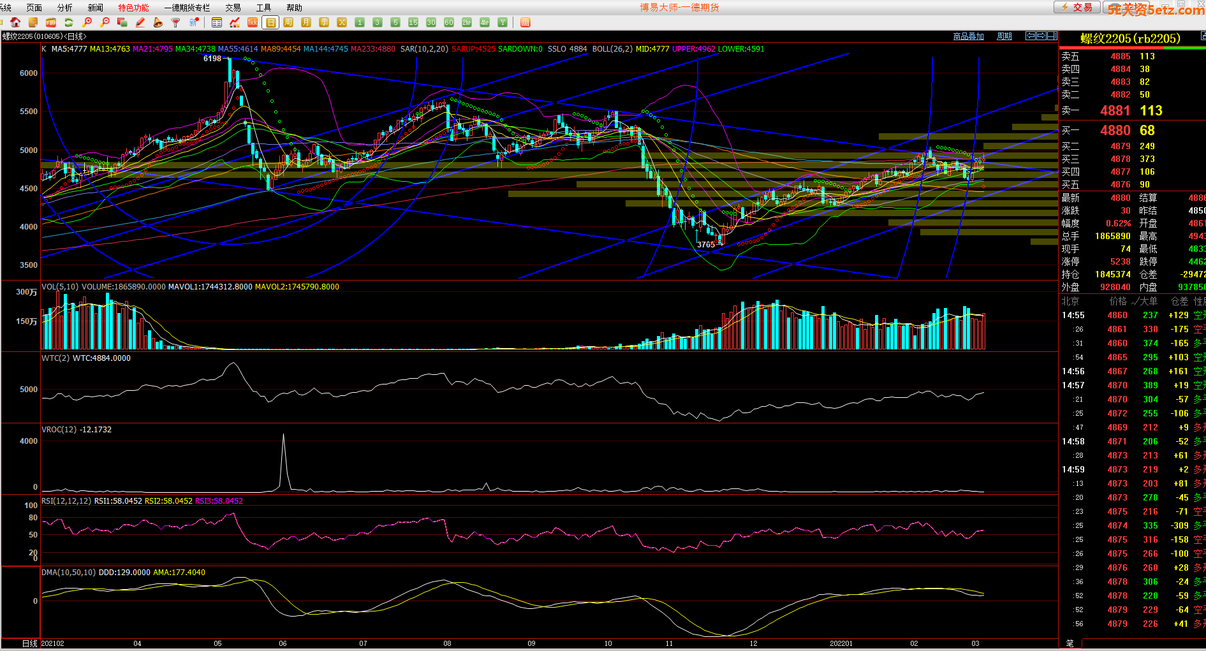Open the 帮助 menu
Viewport: 1206px width, 651px height.
coord(294,8)
